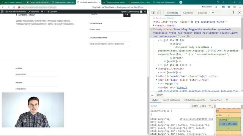Viewport: 243px width, 136px height.
Task: Switch to the 'Temp Mail' browser tab
Action: 164,2
